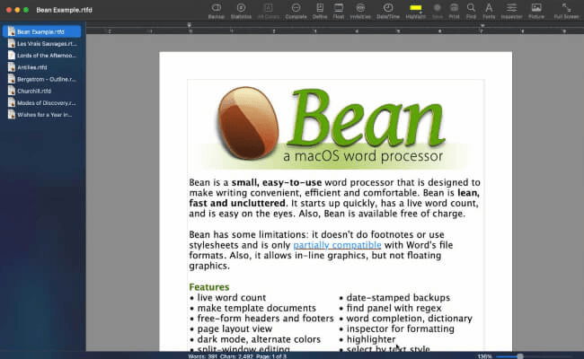Click the Complete word-completion icon
Viewport: 584px width, 359px height.
coord(296,8)
